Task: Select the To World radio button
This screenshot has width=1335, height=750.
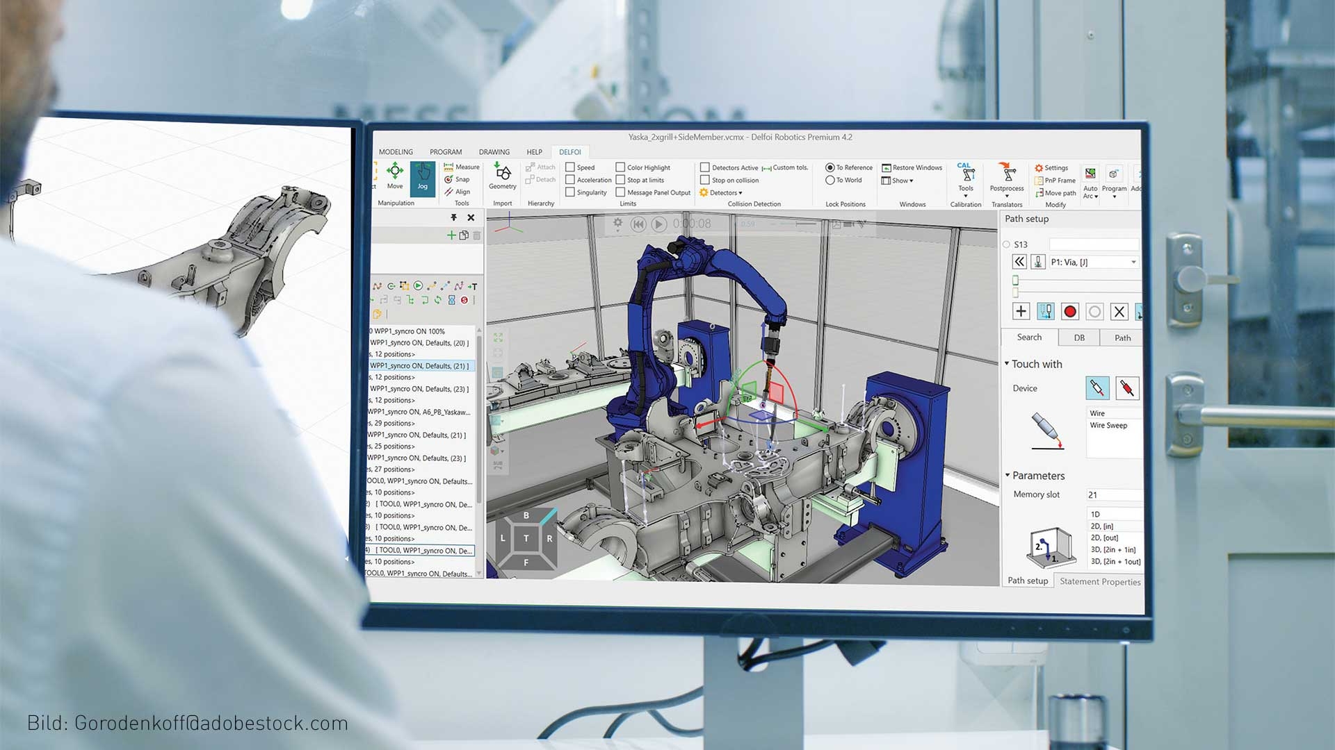Action: coord(830,181)
